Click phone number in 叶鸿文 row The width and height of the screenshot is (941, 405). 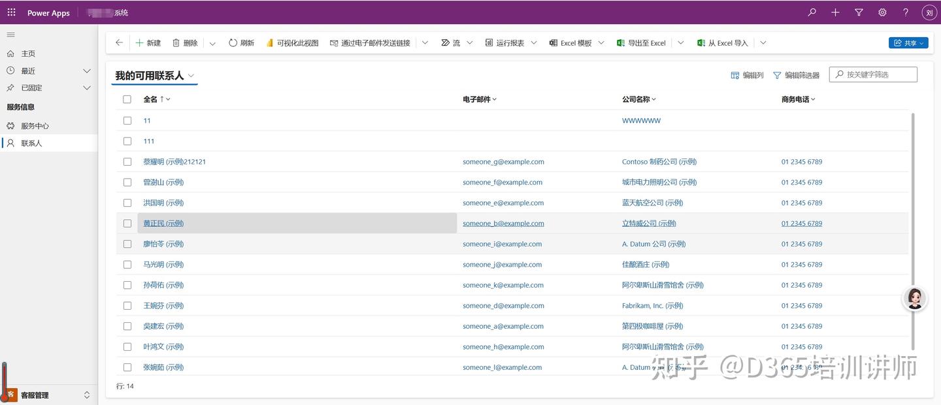[802, 347]
